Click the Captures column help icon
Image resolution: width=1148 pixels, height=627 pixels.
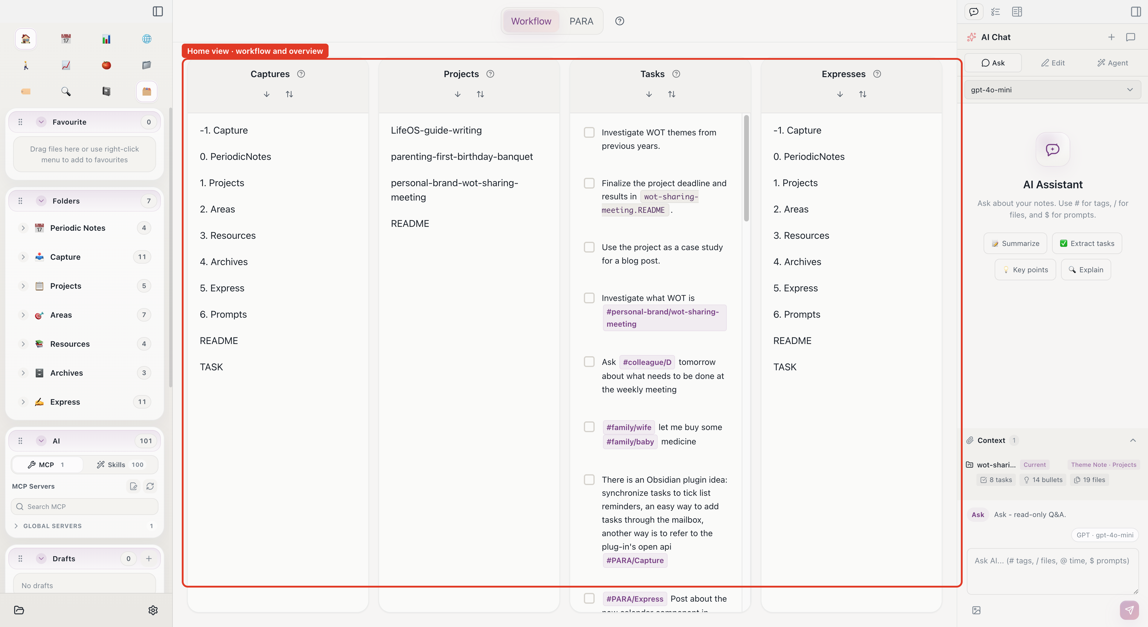(301, 74)
